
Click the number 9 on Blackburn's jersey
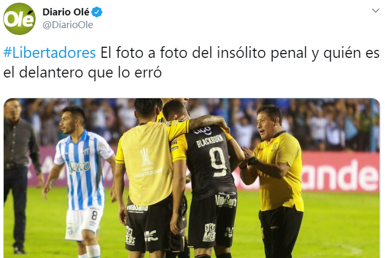[x=217, y=162]
